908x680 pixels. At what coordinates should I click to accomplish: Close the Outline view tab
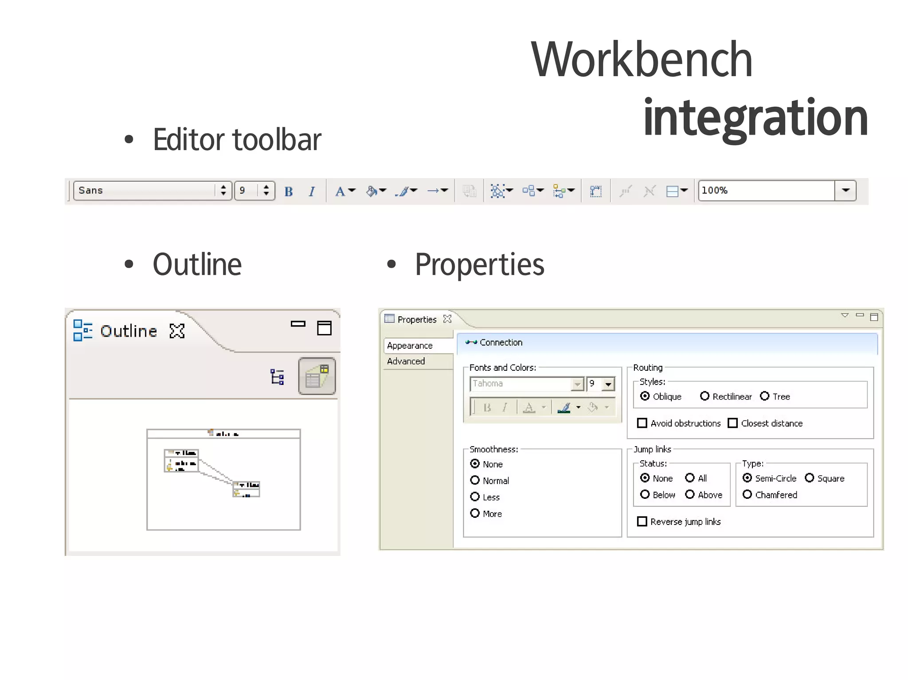point(177,331)
